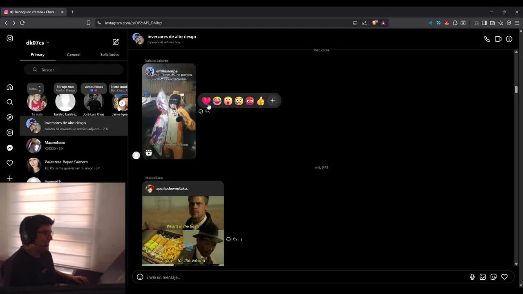
Task: Go to Home feed in the sidebar
Action: click(10, 87)
